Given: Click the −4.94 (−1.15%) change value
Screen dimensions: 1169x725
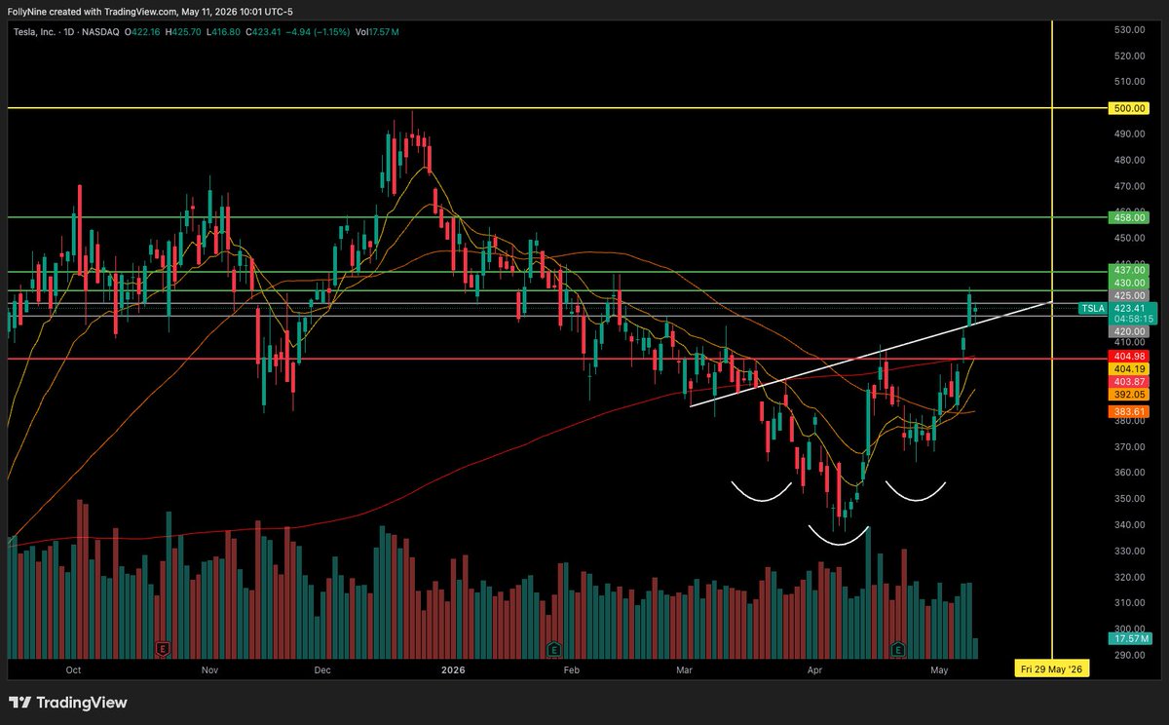Looking at the screenshot, I should point(316,32).
